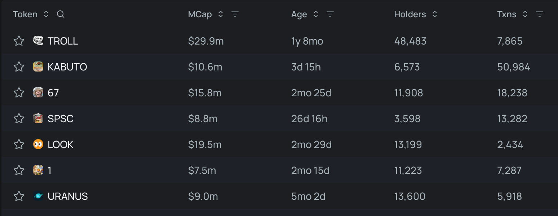Screen dimensions: 558x216
Task: Open the SPSC token name link
Action: coord(61,119)
